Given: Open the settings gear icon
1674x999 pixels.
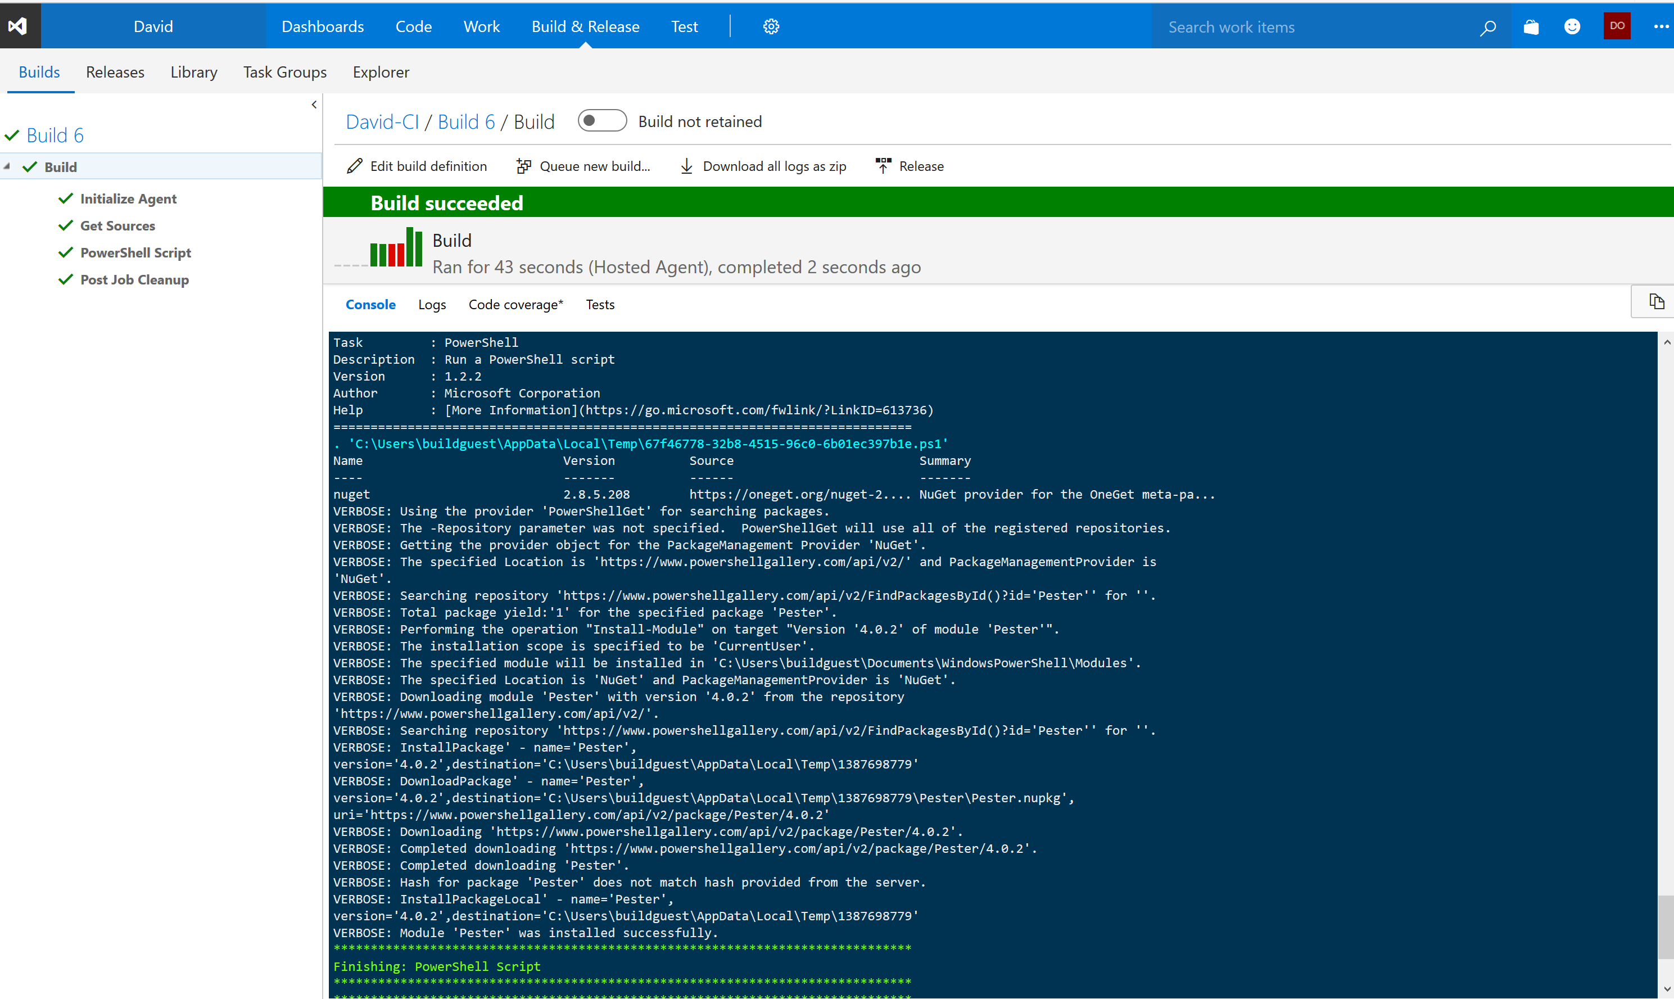Looking at the screenshot, I should pyautogui.click(x=771, y=26).
